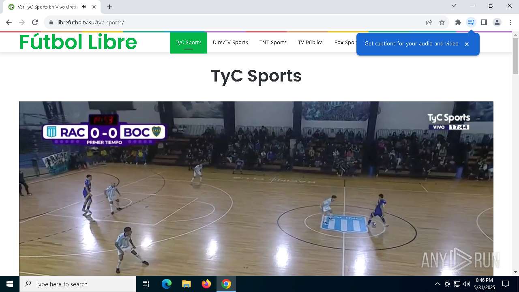Reload the current page

pos(35,22)
